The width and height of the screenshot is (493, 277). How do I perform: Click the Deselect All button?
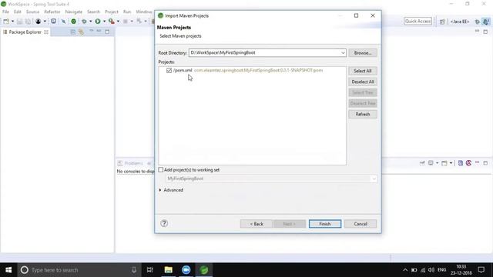pos(363,82)
